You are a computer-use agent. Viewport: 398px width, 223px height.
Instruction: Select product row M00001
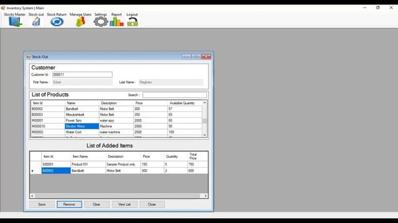(116, 120)
